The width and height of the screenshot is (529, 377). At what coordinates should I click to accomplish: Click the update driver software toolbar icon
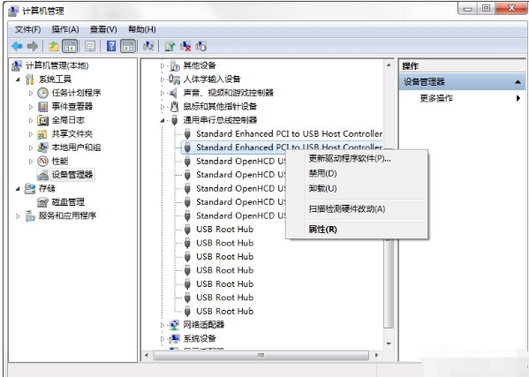click(170, 46)
